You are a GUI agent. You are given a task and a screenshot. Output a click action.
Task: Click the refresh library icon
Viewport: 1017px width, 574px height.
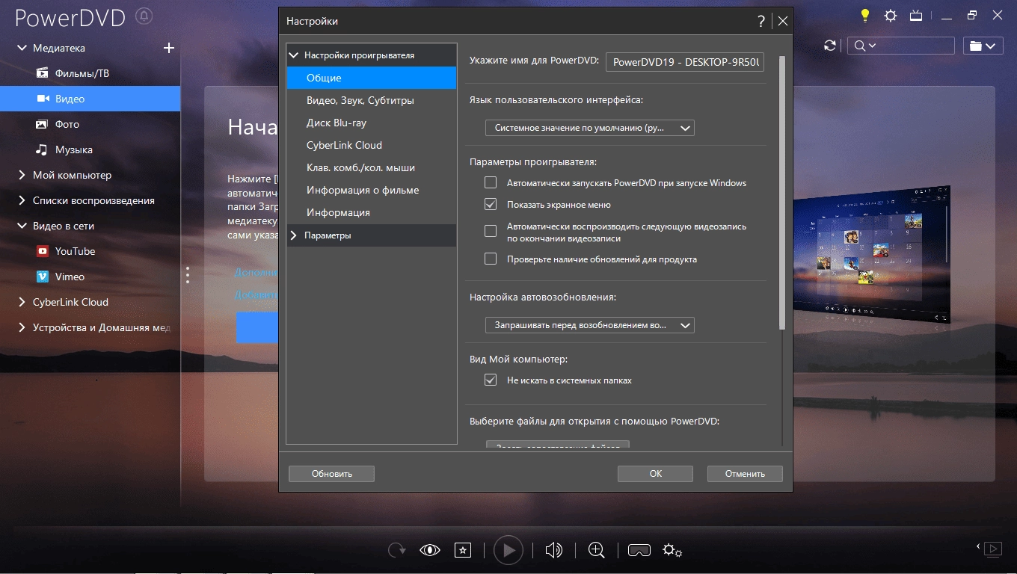click(x=830, y=46)
